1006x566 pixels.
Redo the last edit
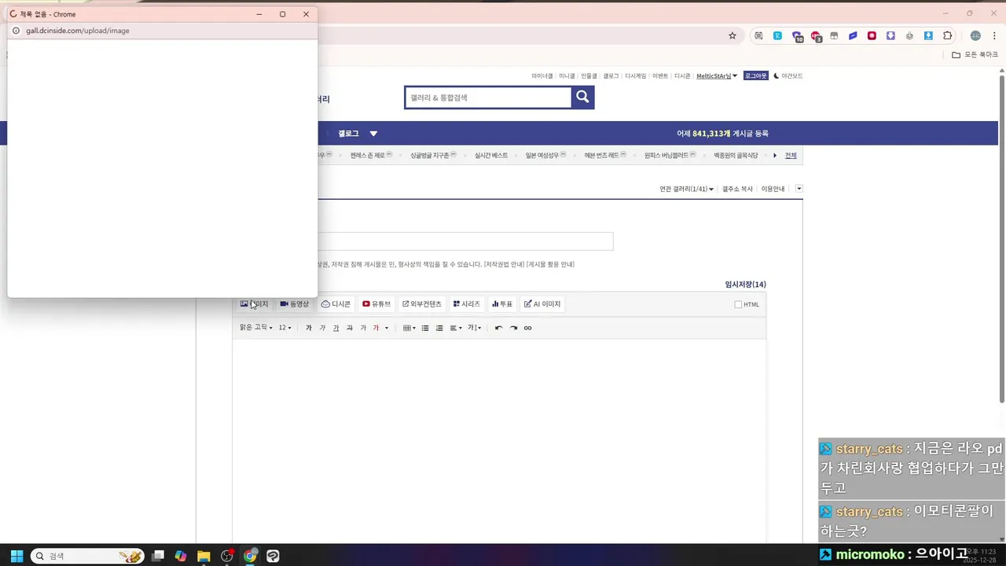click(513, 328)
